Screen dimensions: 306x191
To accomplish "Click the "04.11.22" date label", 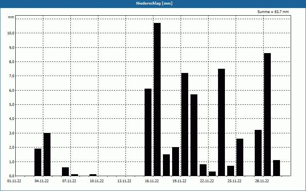I will tap(42, 181).
